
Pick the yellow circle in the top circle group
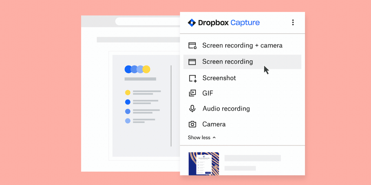[146, 69]
